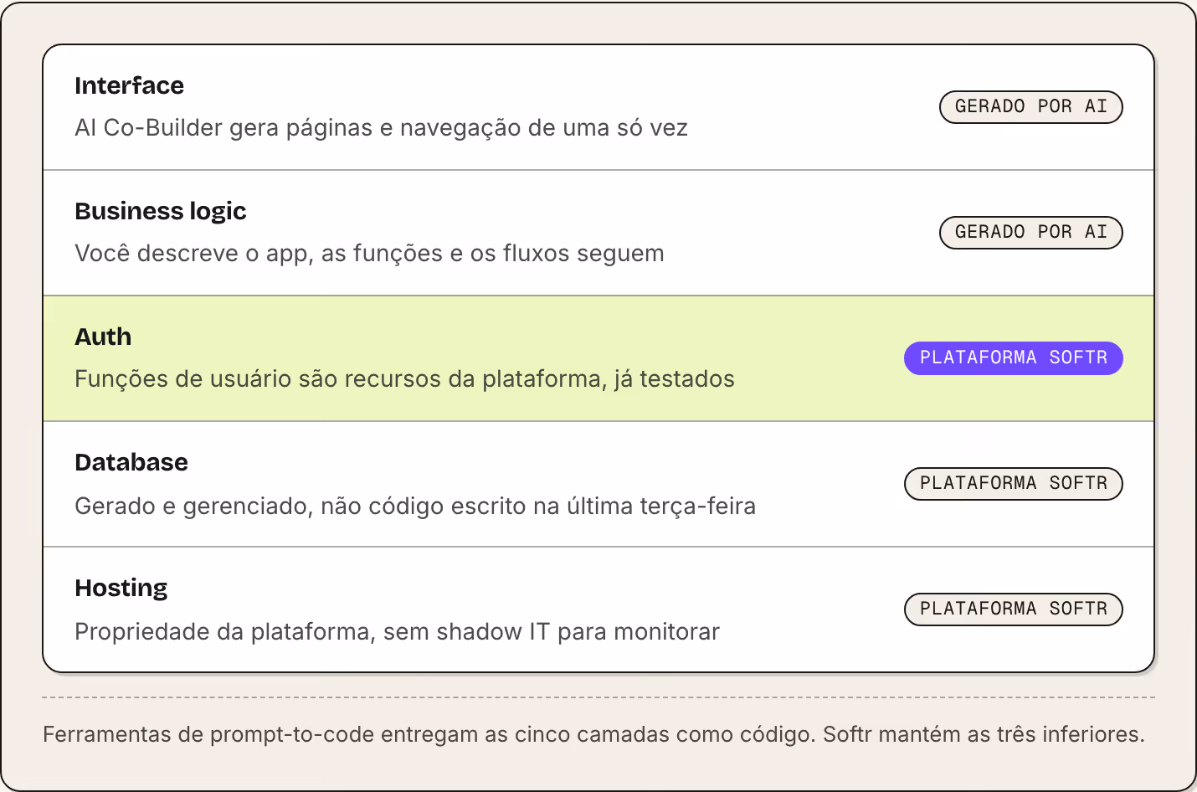Click text 'Funções de usuário são recursos da plataforma, já testados'

pyautogui.click(x=404, y=379)
